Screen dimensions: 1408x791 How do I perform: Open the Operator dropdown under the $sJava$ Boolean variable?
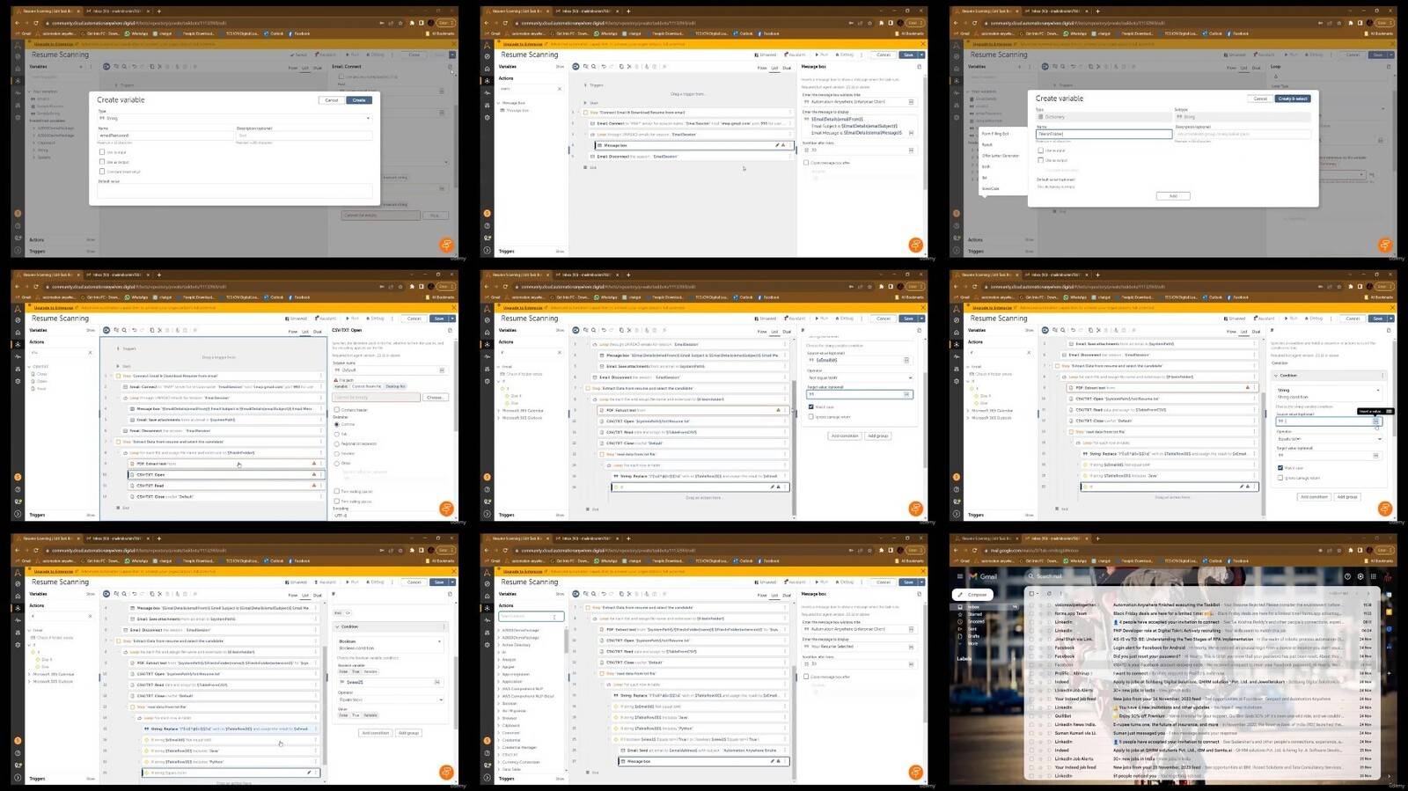click(390, 699)
